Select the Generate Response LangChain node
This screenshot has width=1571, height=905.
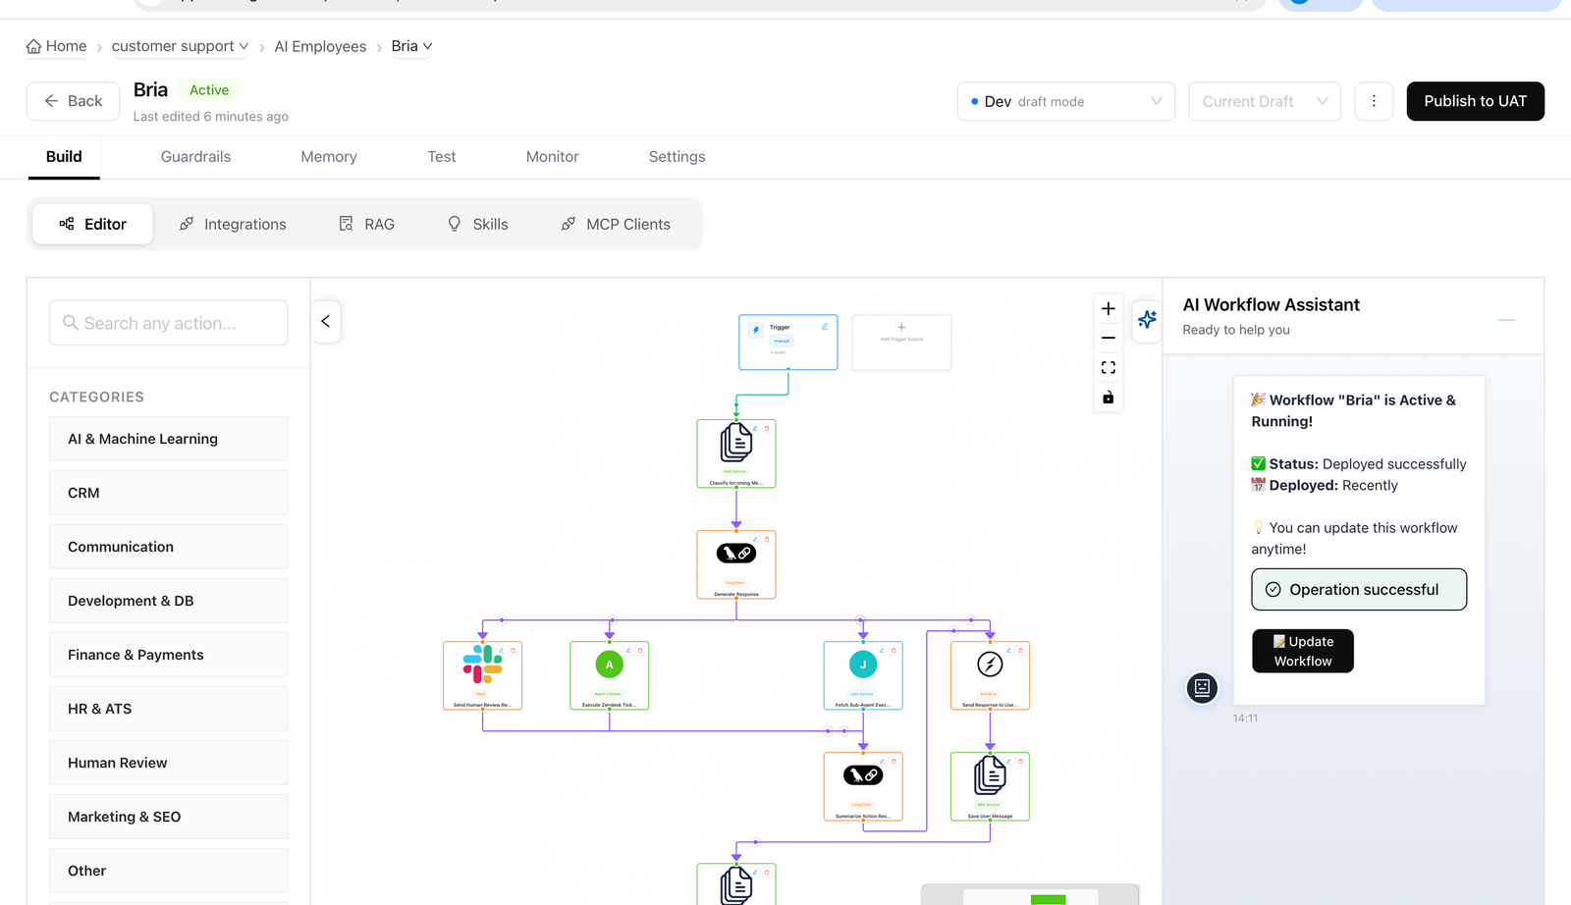736,564
